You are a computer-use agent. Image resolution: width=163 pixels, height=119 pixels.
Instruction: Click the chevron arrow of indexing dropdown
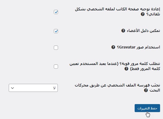[12, 88]
